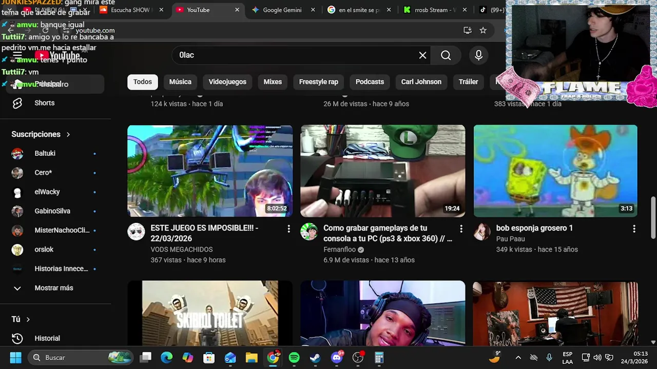Select the Mixes filter chip

273,81
